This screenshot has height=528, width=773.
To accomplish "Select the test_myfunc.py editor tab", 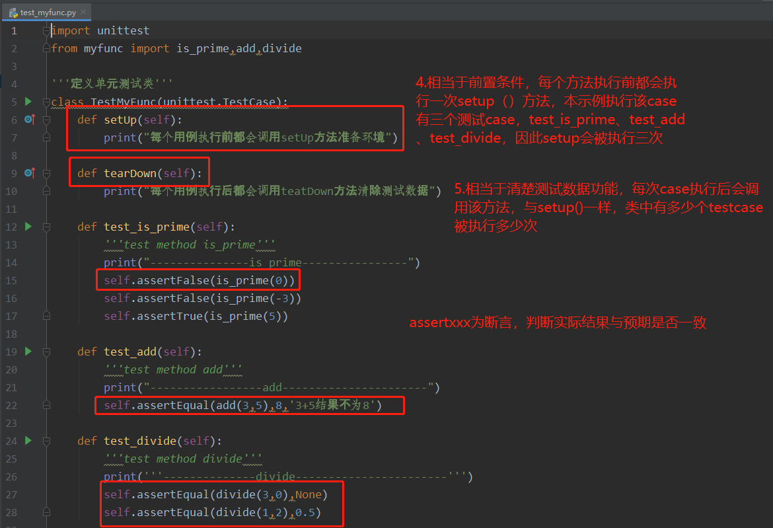I will (47, 13).
